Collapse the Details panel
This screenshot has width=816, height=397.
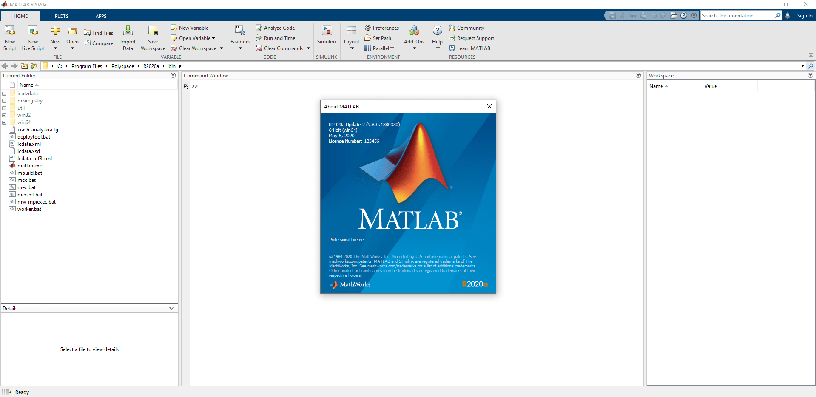point(171,308)
